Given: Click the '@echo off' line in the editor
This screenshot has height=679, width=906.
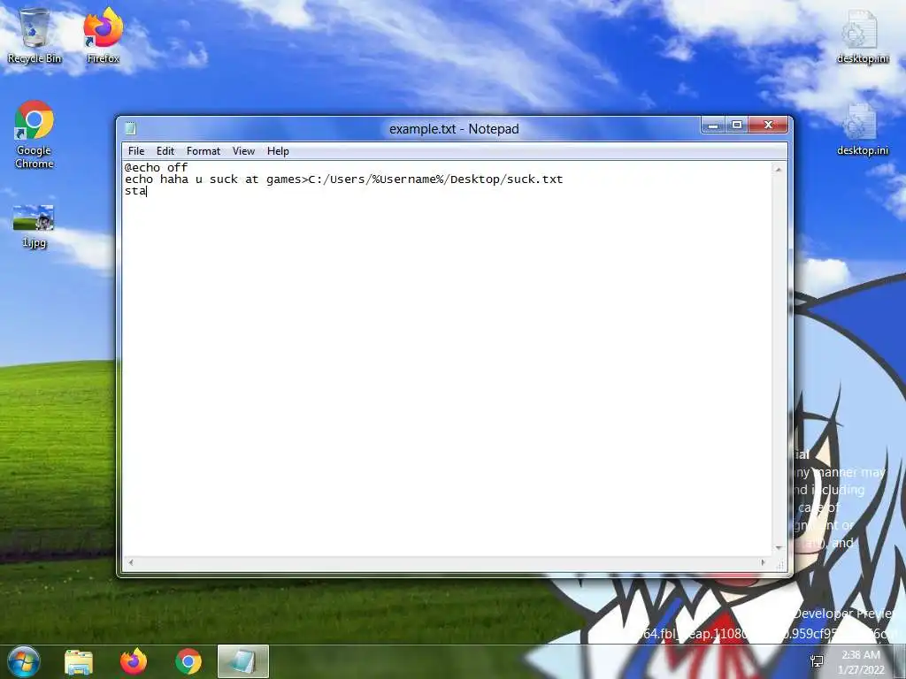Looking at the screenshot, I should pos(156,167).
